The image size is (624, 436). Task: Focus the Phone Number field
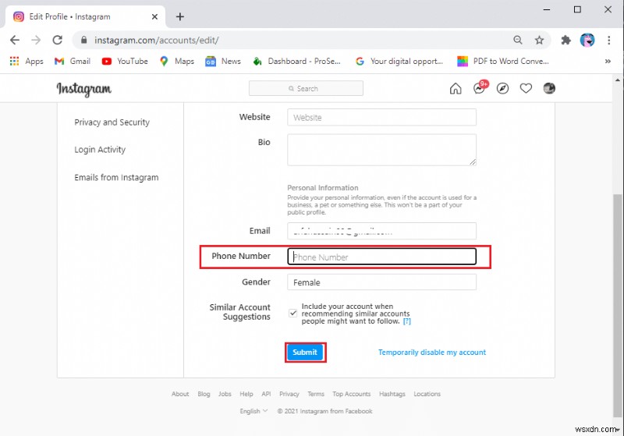coord(381,257)
